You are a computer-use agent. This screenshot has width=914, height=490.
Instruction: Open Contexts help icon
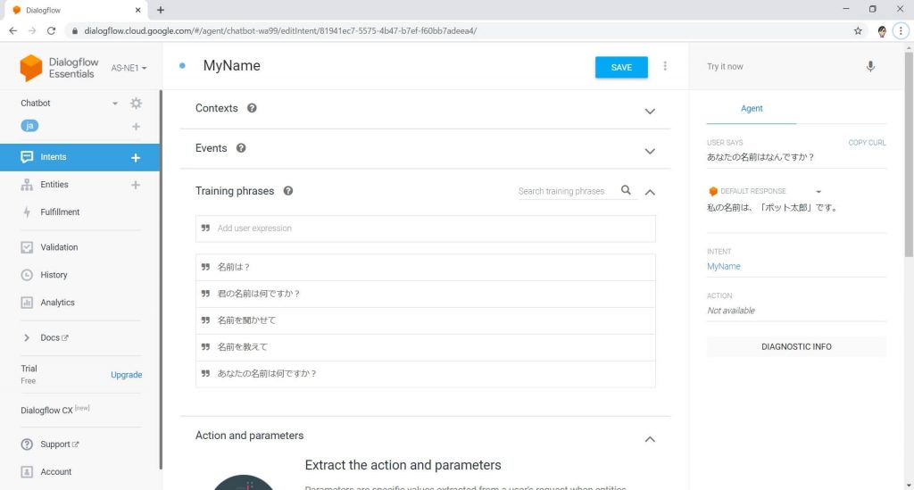pyautogui.click(x=252, y=108)
